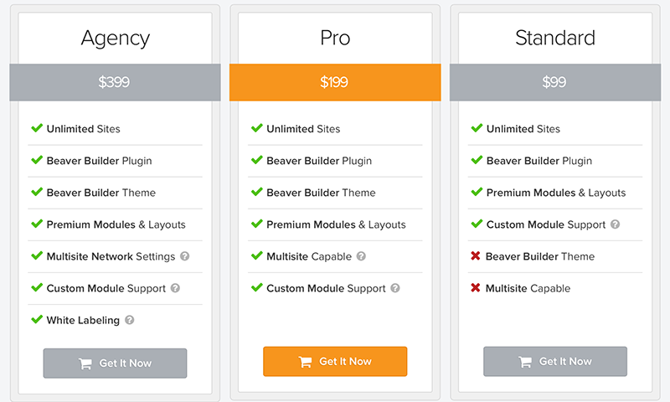The width and height of the screenshot is (670, 402).
Task: Select the $99 Standard price banner
Action: coord(555,82)
